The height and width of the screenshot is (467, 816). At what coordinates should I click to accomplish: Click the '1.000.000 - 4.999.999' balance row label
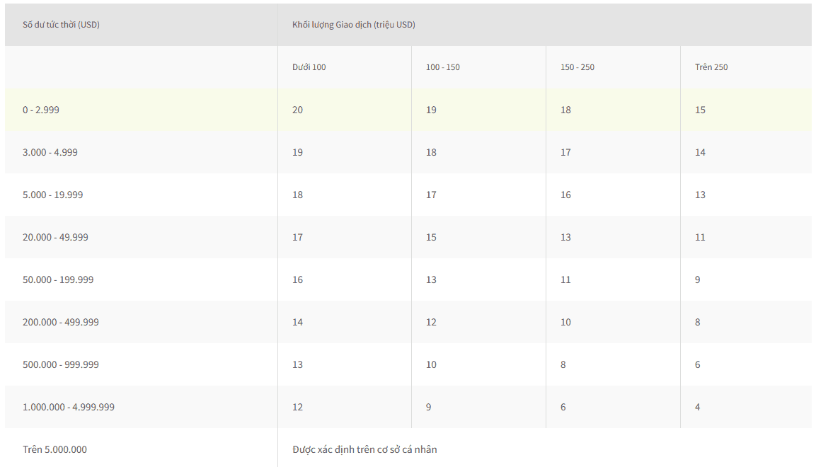[x=68, y=407]
